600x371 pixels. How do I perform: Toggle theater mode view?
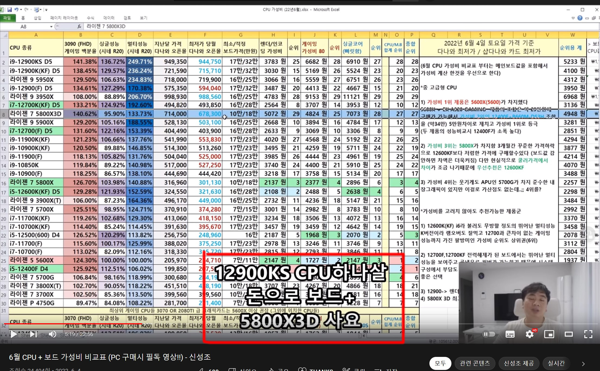[568, 334]
